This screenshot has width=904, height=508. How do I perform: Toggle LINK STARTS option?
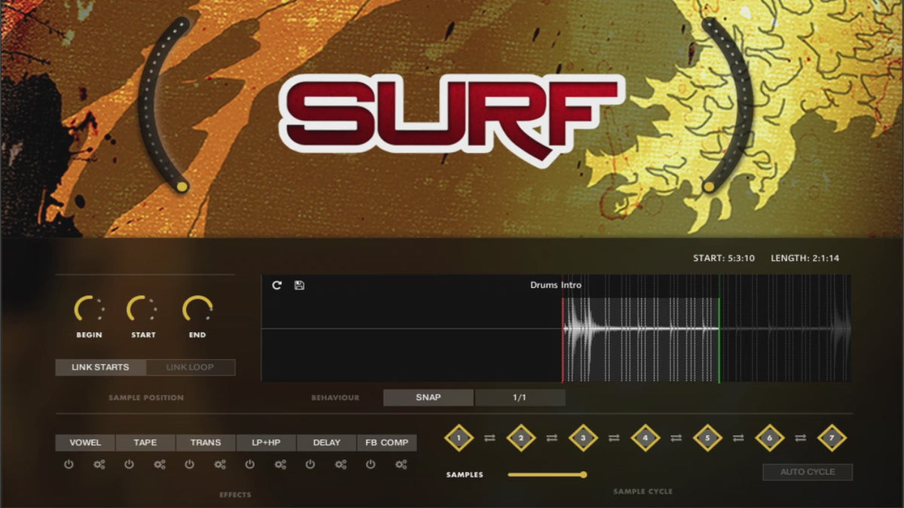coord(100,367)
